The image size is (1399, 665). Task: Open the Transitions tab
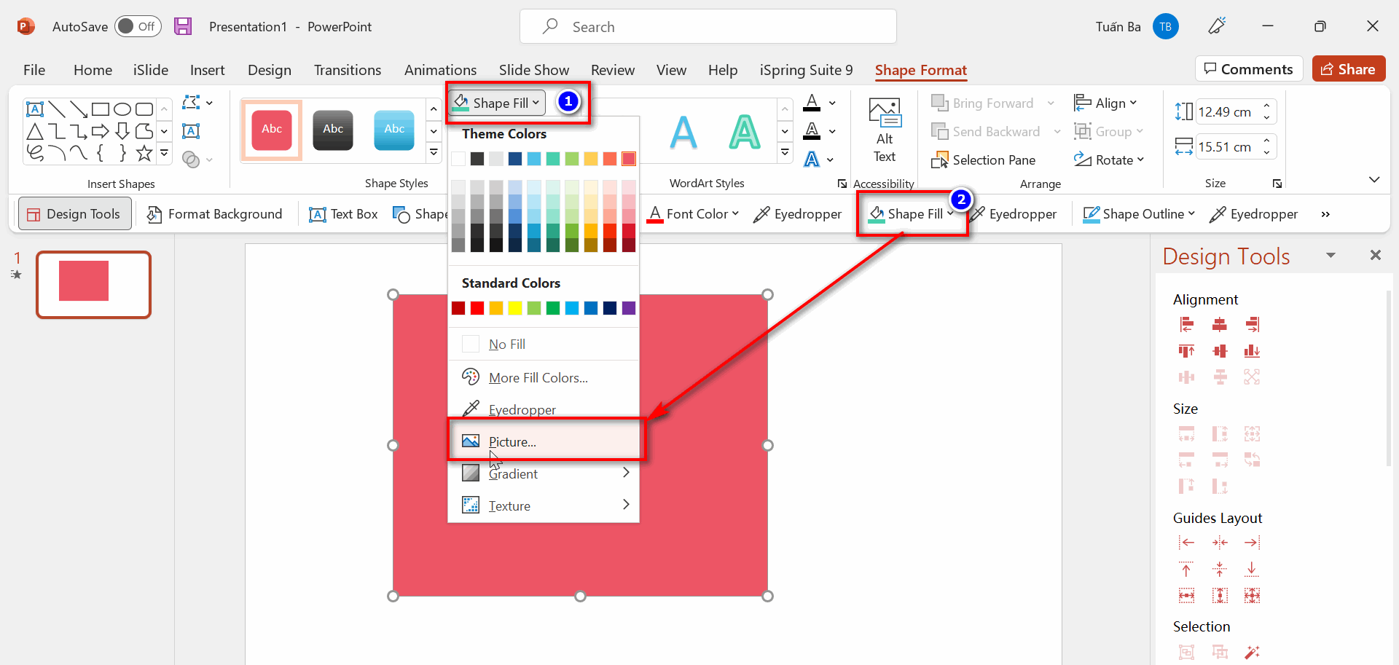point(348,70)
